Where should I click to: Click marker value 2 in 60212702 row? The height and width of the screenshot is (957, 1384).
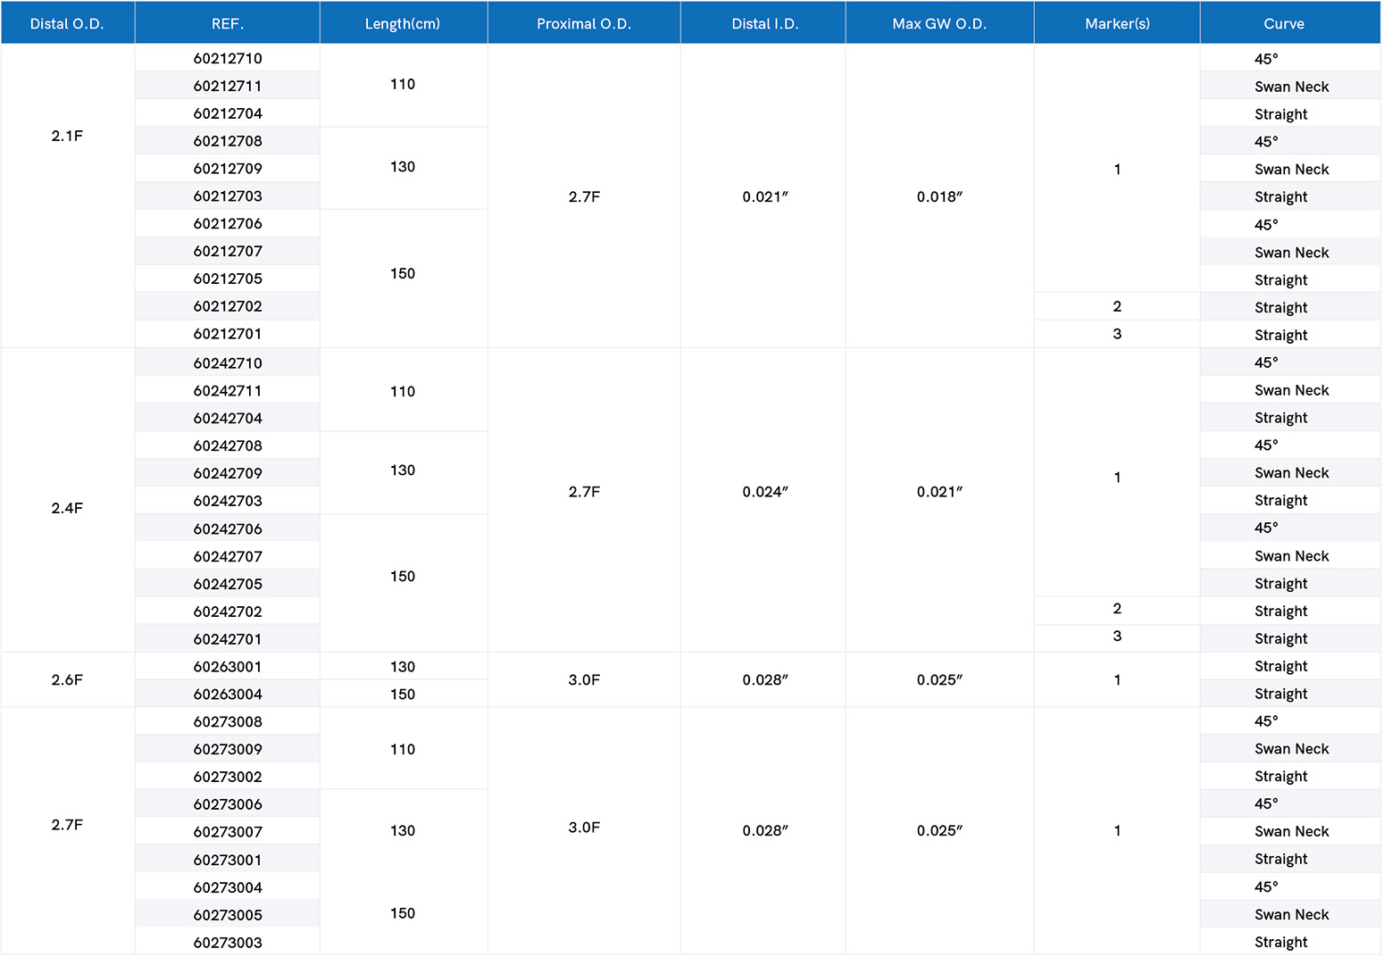(1117, 306)
